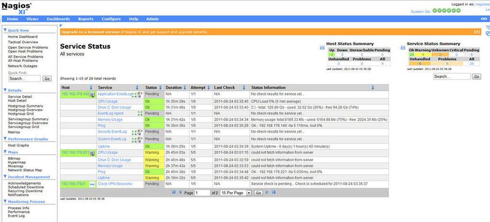Click person icon on Application EventLog row
This screenshot has width=490, height=222.
(x=140, y=94)
